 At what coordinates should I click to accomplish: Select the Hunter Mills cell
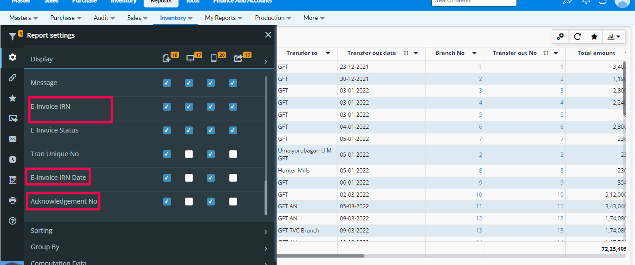(308, 171)
